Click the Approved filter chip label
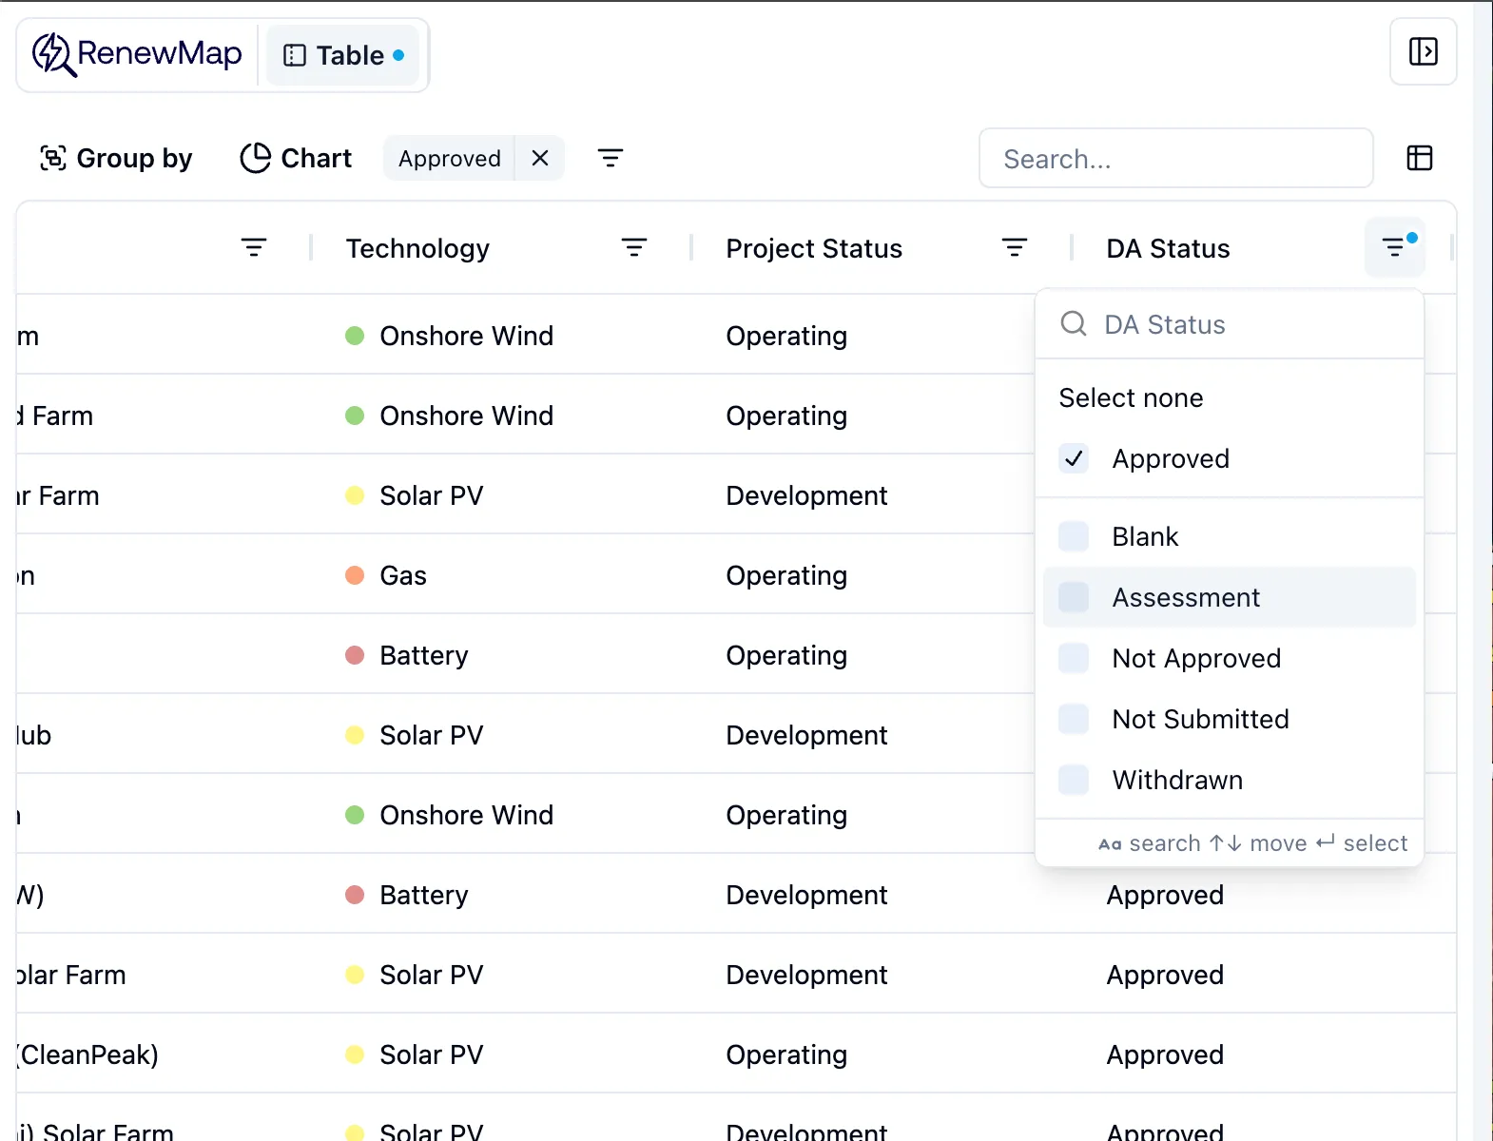Viewport: 1493px width, 1141px height. (x=450, y=158)
